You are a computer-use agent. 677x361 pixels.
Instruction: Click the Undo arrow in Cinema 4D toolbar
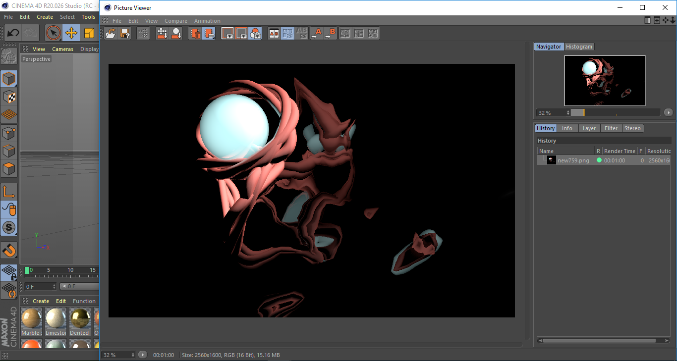click(13, 33)
